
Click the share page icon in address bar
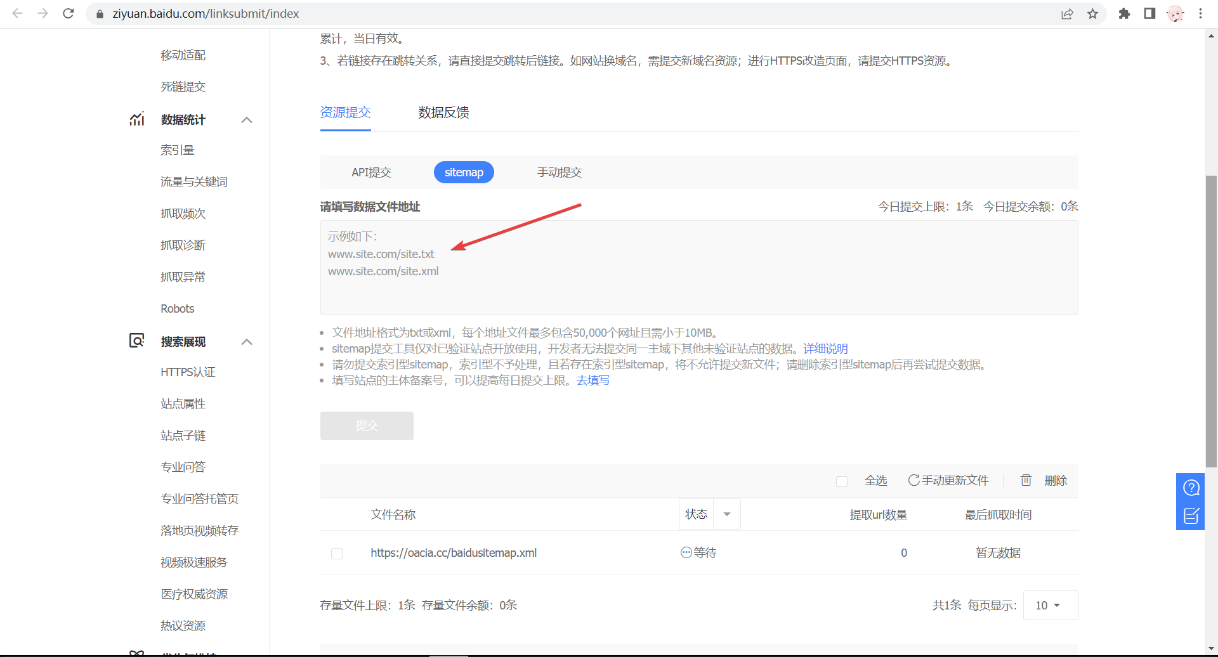1067,13
